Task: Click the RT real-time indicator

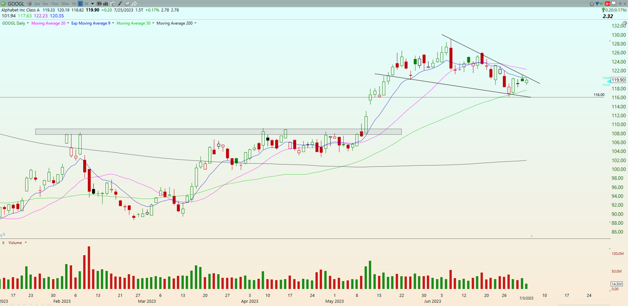Action: pos(602,4)
